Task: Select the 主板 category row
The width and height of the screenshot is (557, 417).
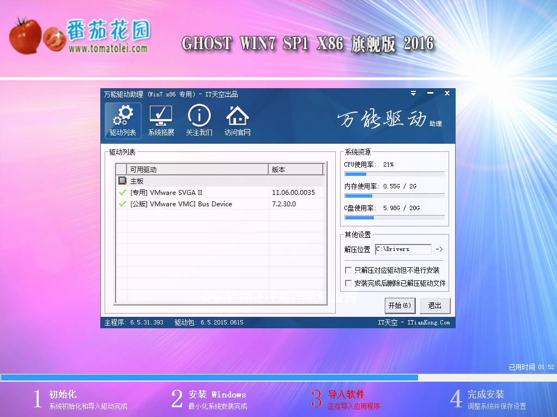Action: click(x=220, y=181)
